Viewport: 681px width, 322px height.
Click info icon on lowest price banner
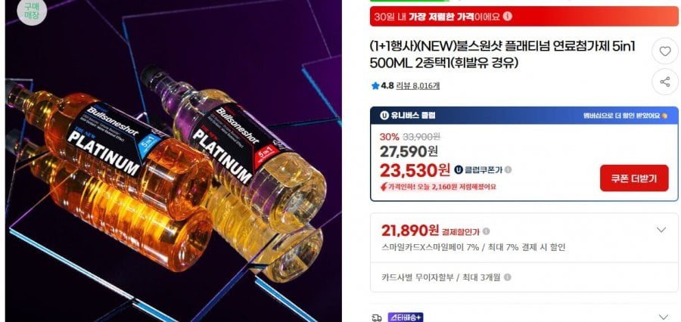(x=507, y=17)
